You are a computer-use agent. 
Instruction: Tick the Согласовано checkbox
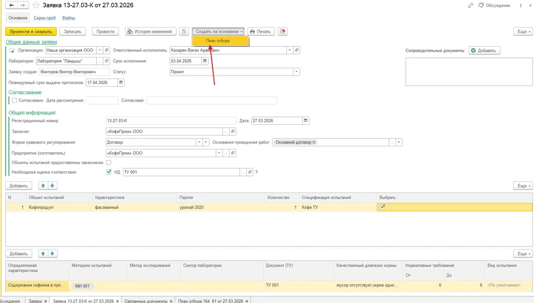tap(14, 100)
